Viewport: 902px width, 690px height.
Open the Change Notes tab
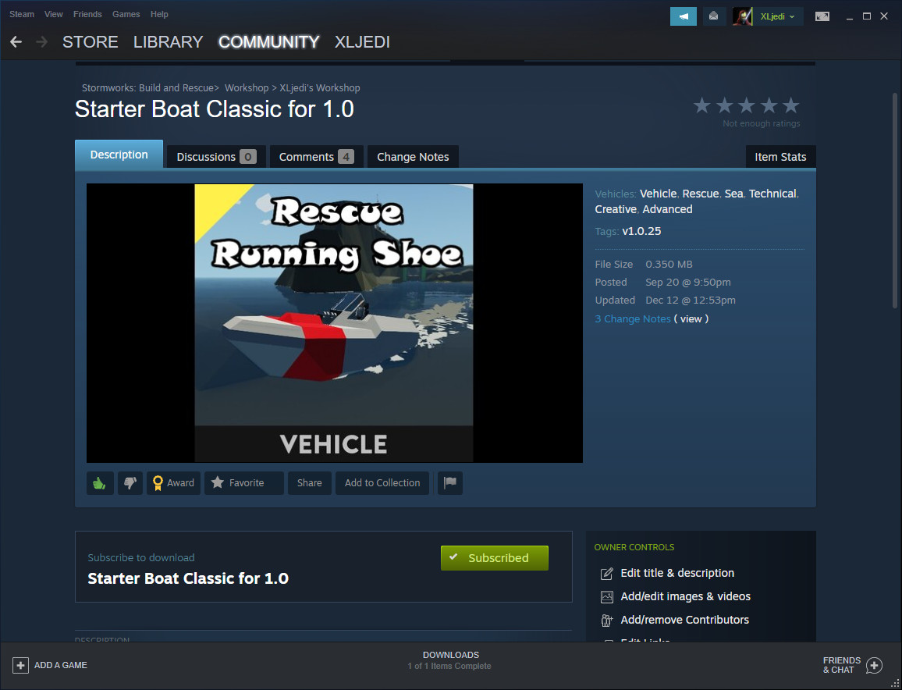[x=413, y=157]
